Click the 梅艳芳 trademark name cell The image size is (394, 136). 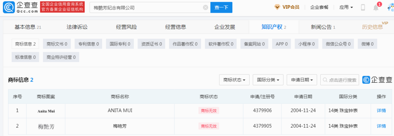click(x=120, y=126)
